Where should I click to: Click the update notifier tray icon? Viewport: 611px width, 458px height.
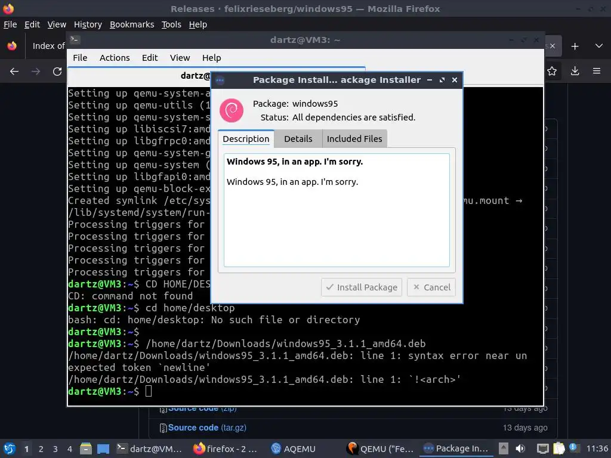click(574, 447)
